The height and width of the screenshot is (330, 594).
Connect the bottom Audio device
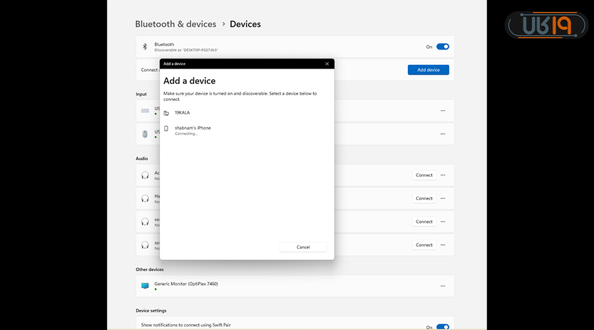coord(424,245)
